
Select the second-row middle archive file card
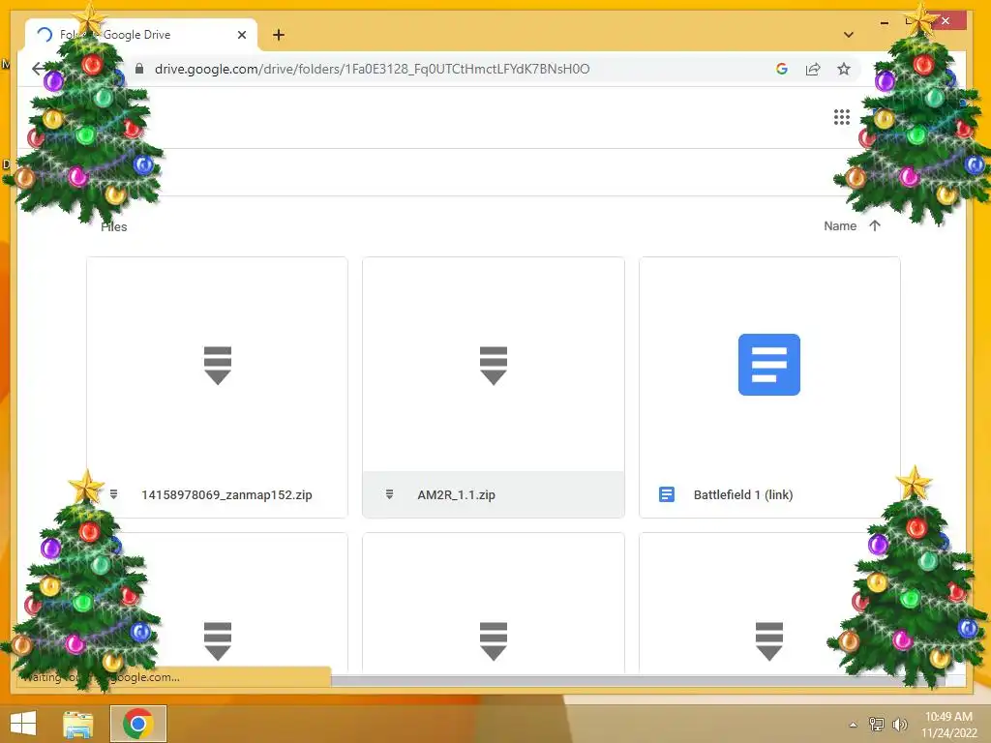493,603
